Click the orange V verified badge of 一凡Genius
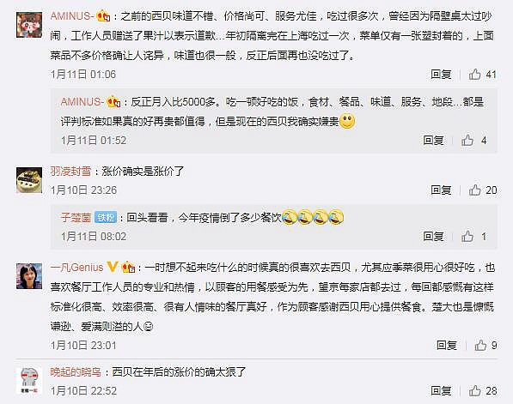Screen dimensions: 513x404 click(113, 267)
